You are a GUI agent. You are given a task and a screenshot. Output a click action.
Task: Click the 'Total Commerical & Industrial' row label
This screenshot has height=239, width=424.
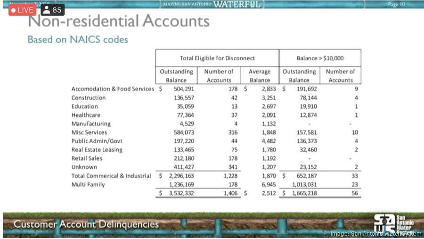pyautogui.click(x=111, y=176)
